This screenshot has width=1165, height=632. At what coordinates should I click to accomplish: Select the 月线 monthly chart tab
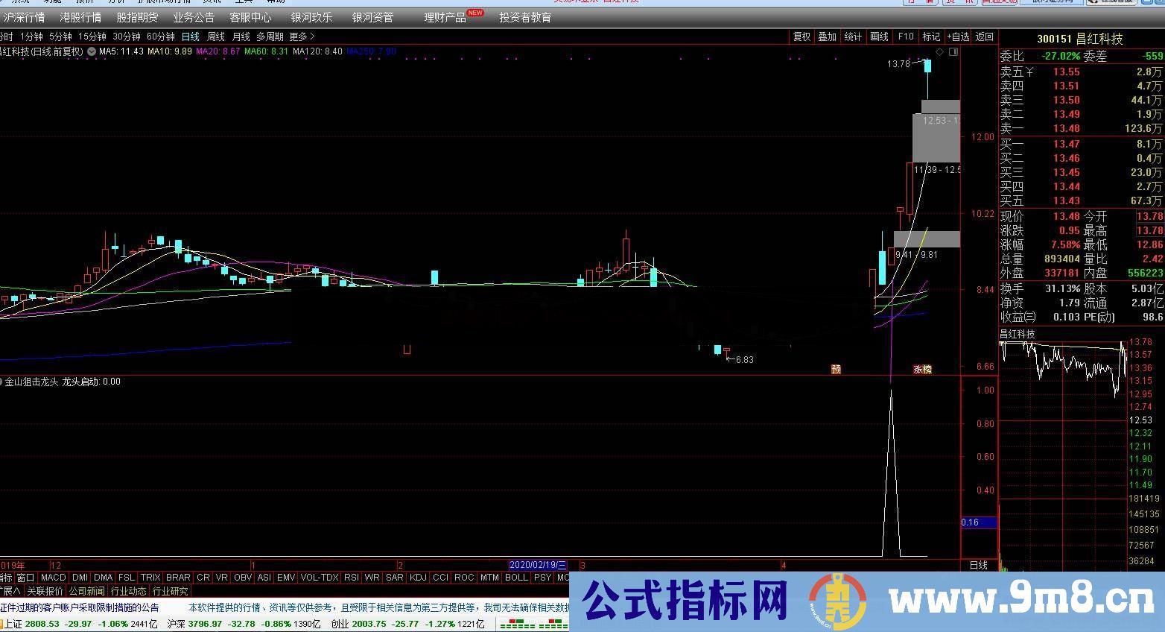coord(241,37)
